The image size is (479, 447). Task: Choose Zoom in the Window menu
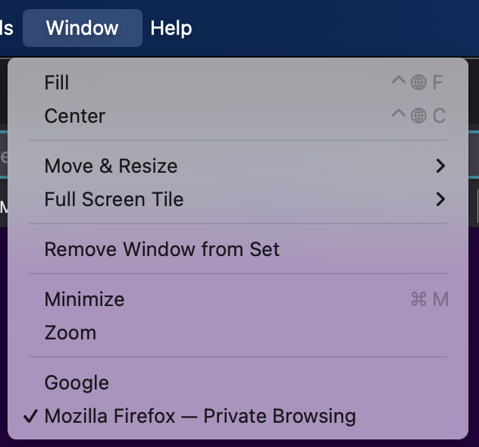point(238,333)
